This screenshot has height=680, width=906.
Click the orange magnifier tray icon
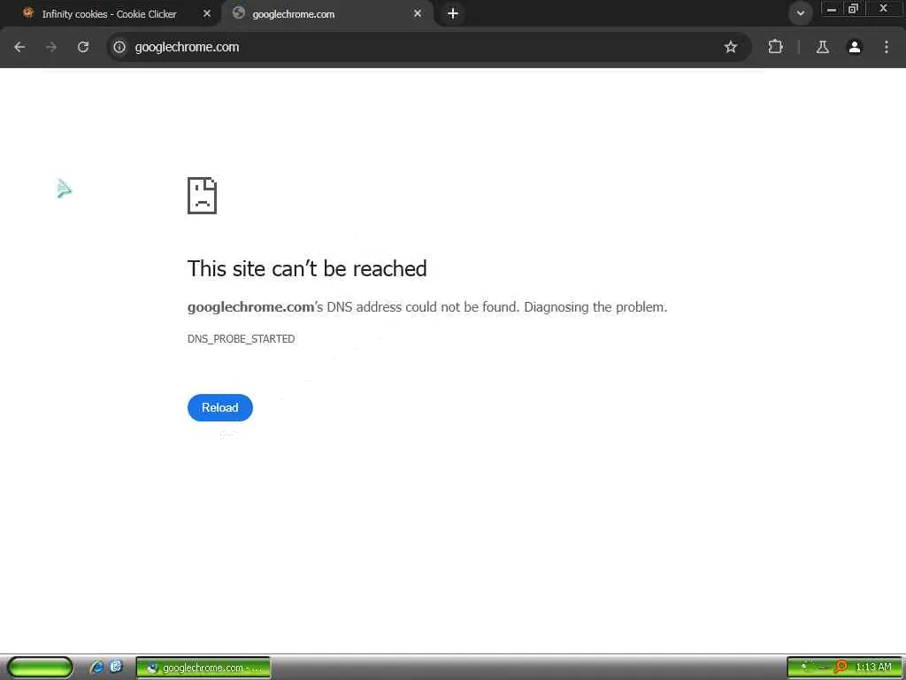[841, 667]
